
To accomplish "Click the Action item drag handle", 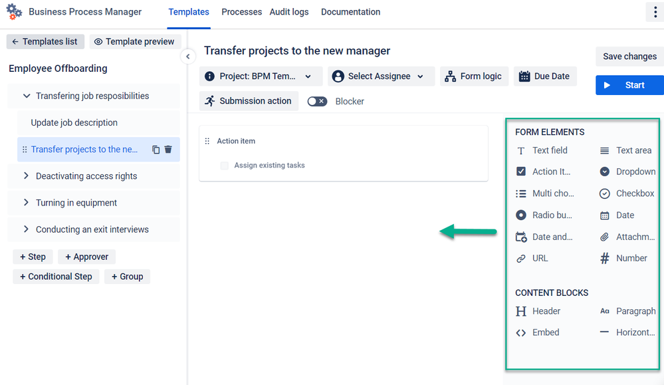I will point(207,141).
